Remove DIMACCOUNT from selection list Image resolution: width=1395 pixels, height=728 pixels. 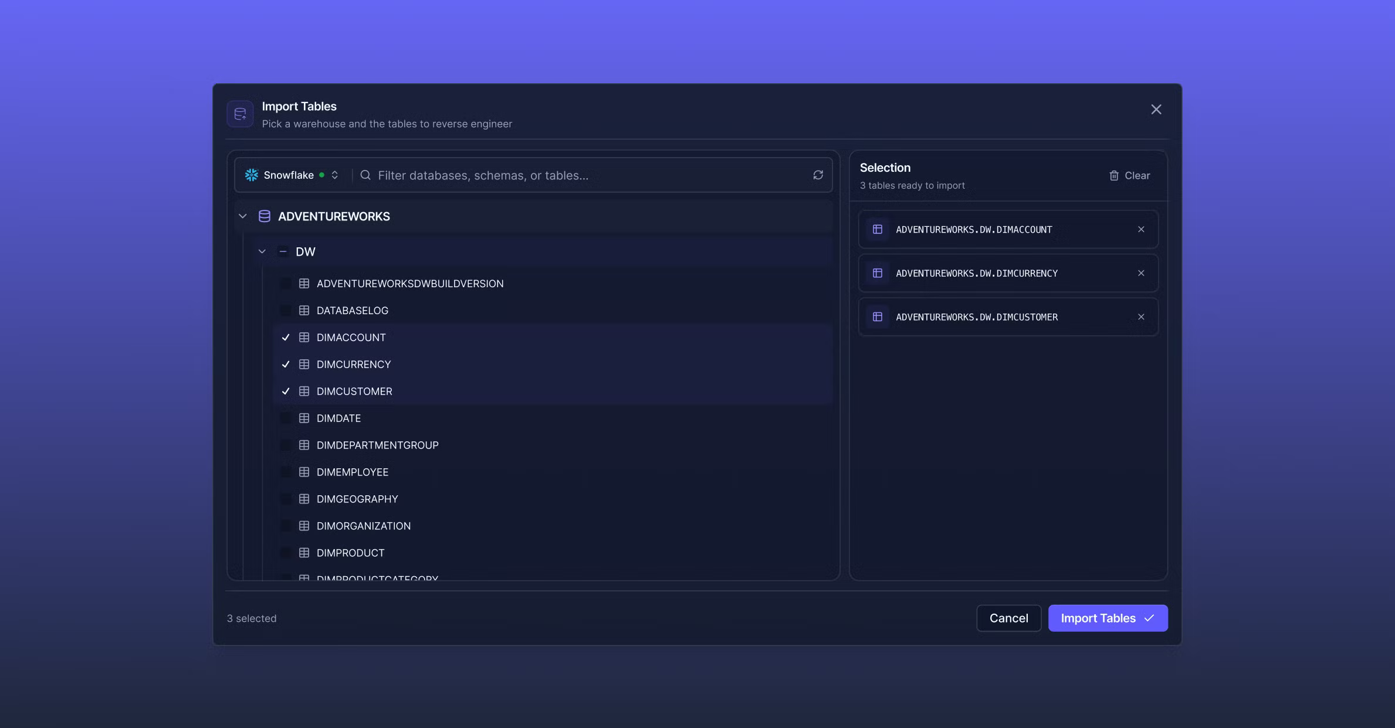1141,229
